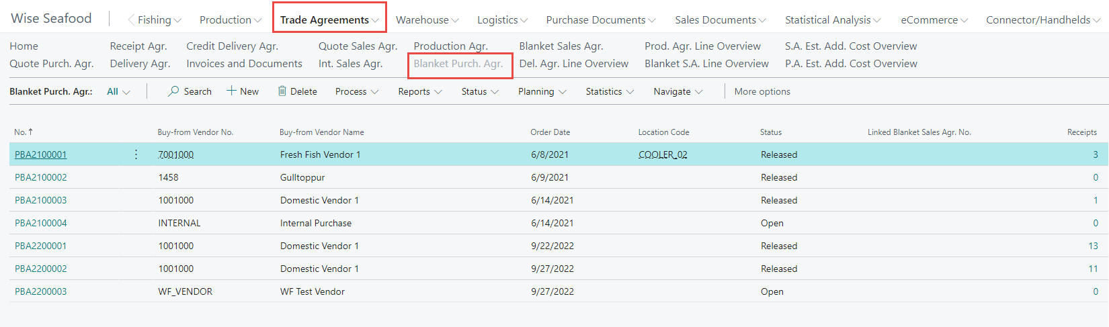The height and width of the screenshot is (327, 1109).
Task: Expand the Status action menu
Action: coord(480,91)
